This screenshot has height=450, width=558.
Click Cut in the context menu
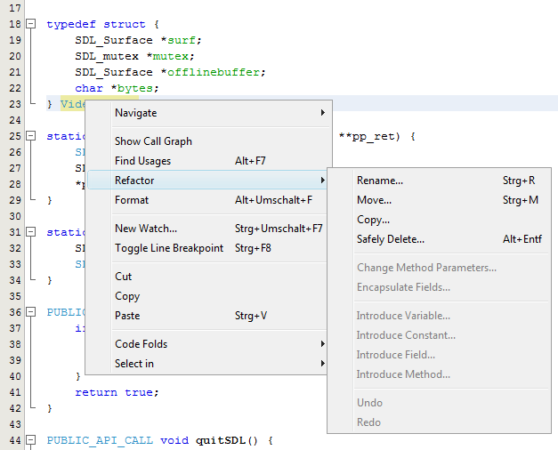124,277
